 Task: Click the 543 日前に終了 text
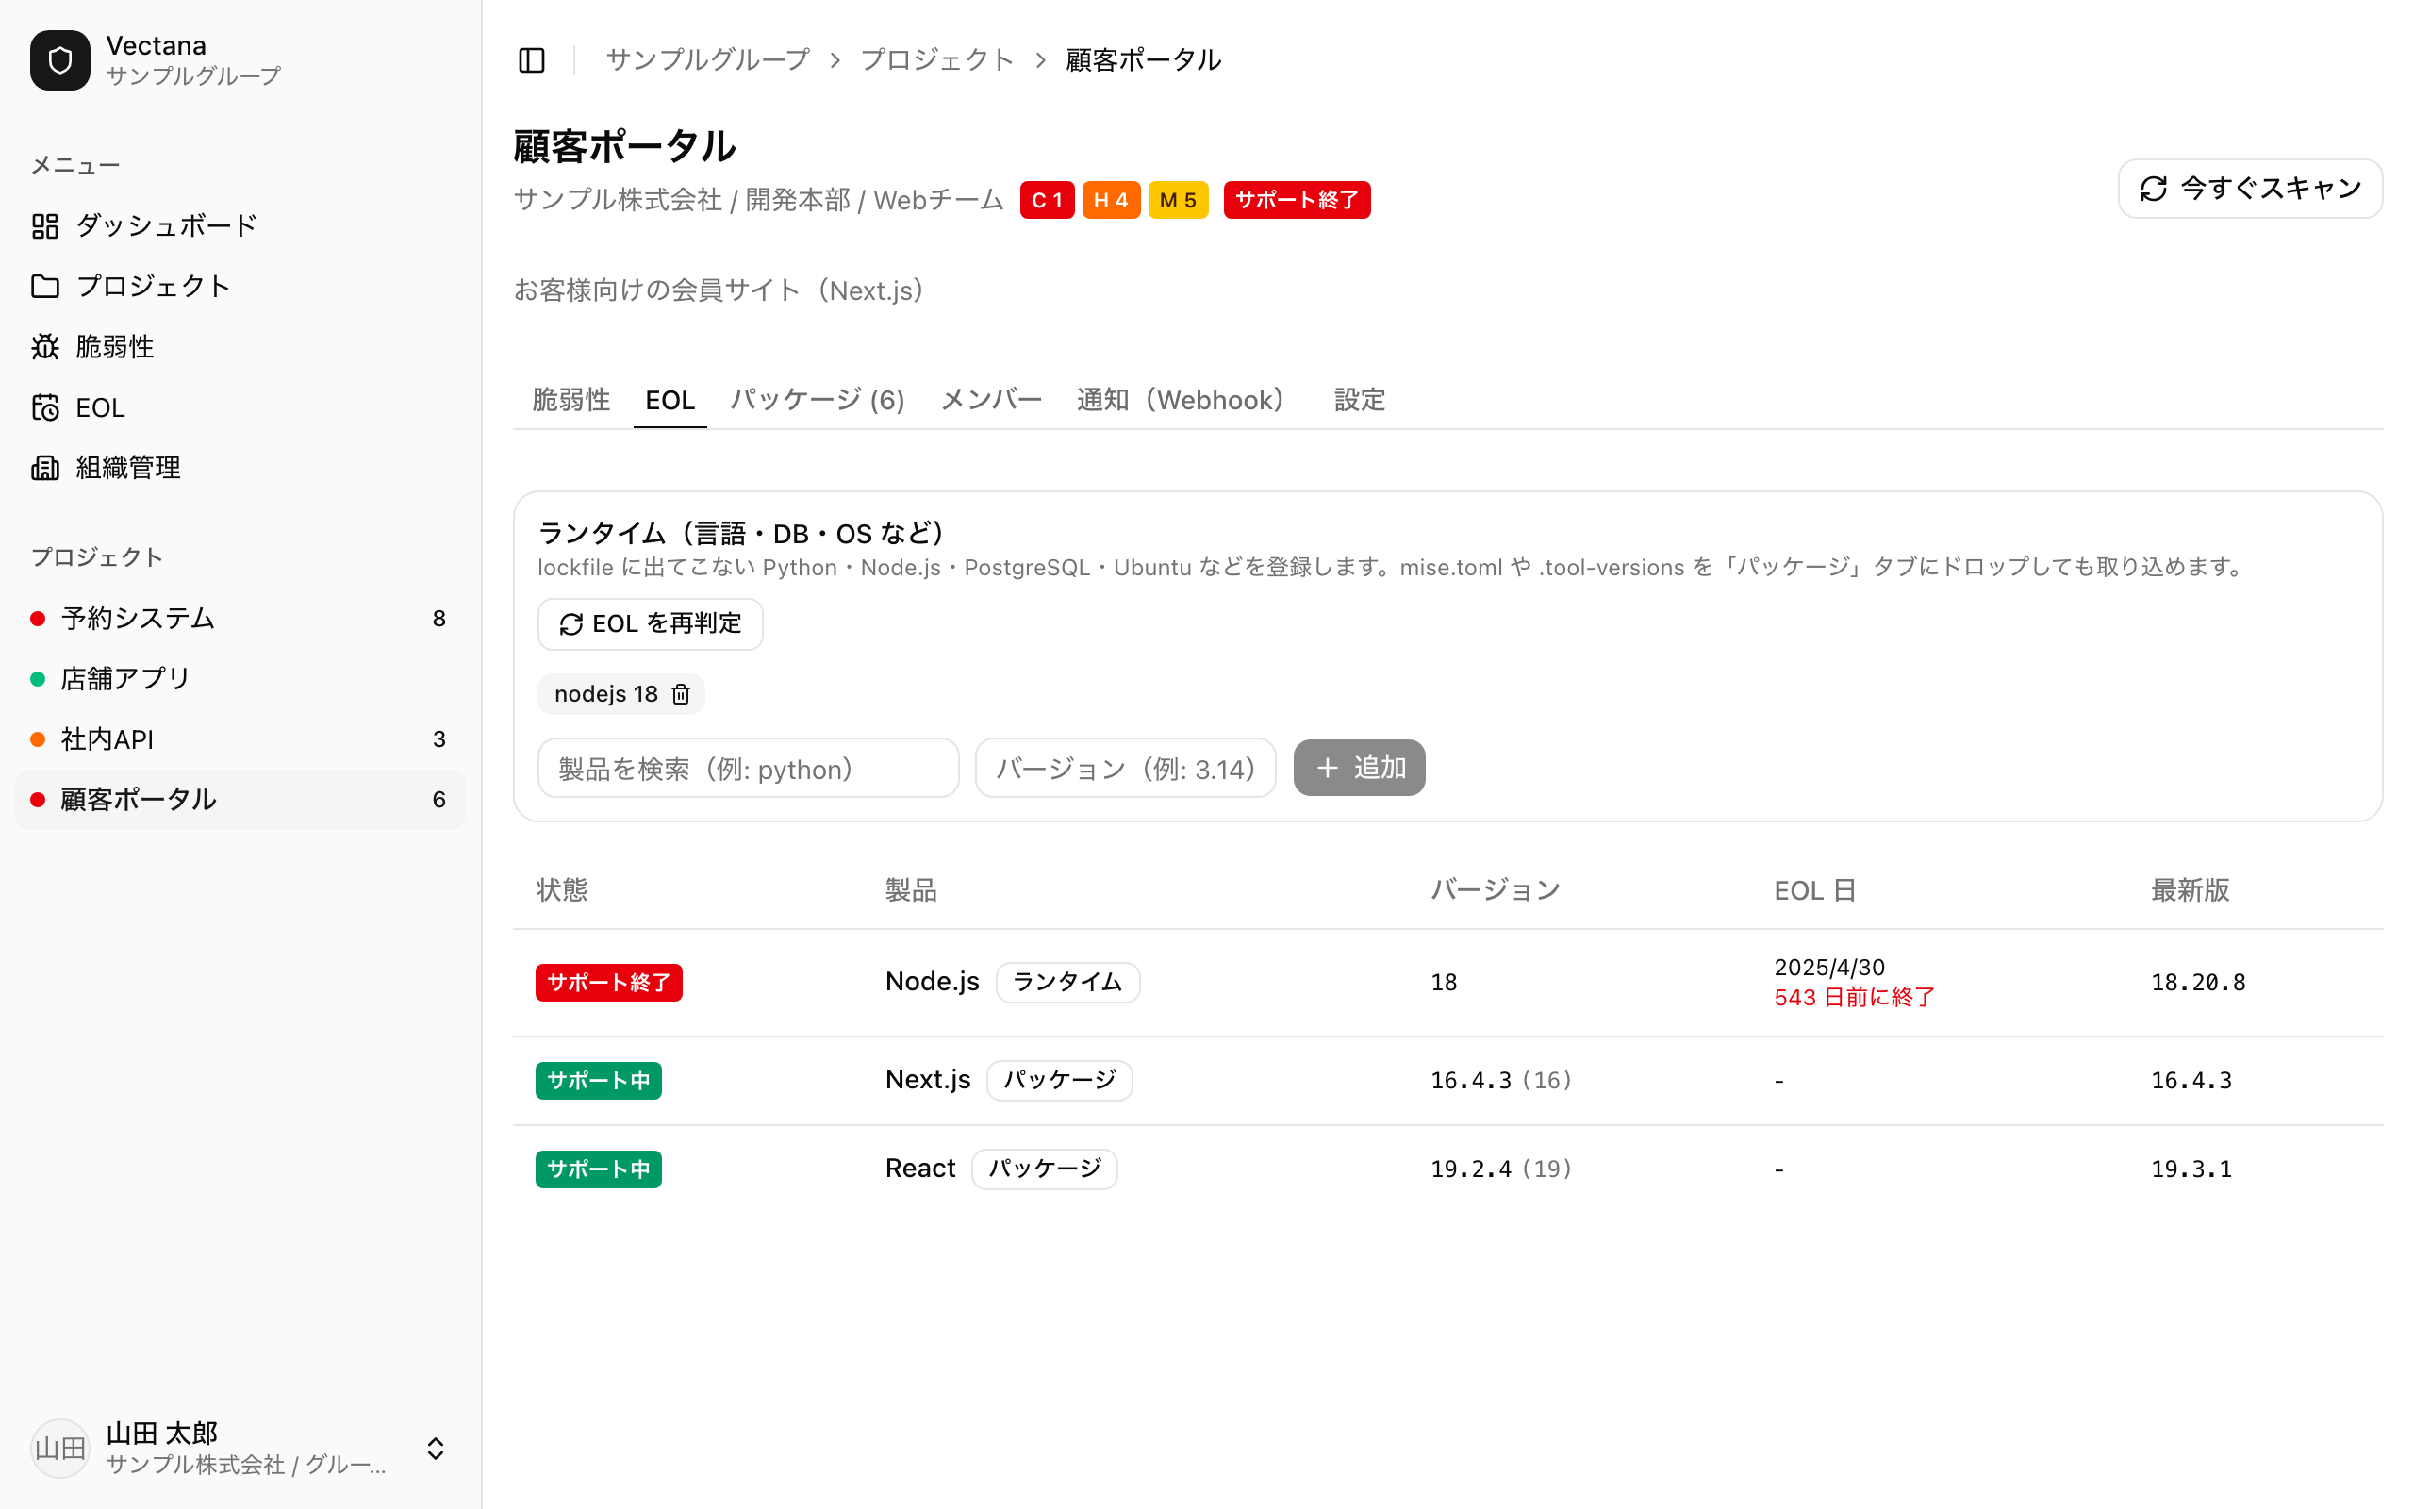point(1855,997)
